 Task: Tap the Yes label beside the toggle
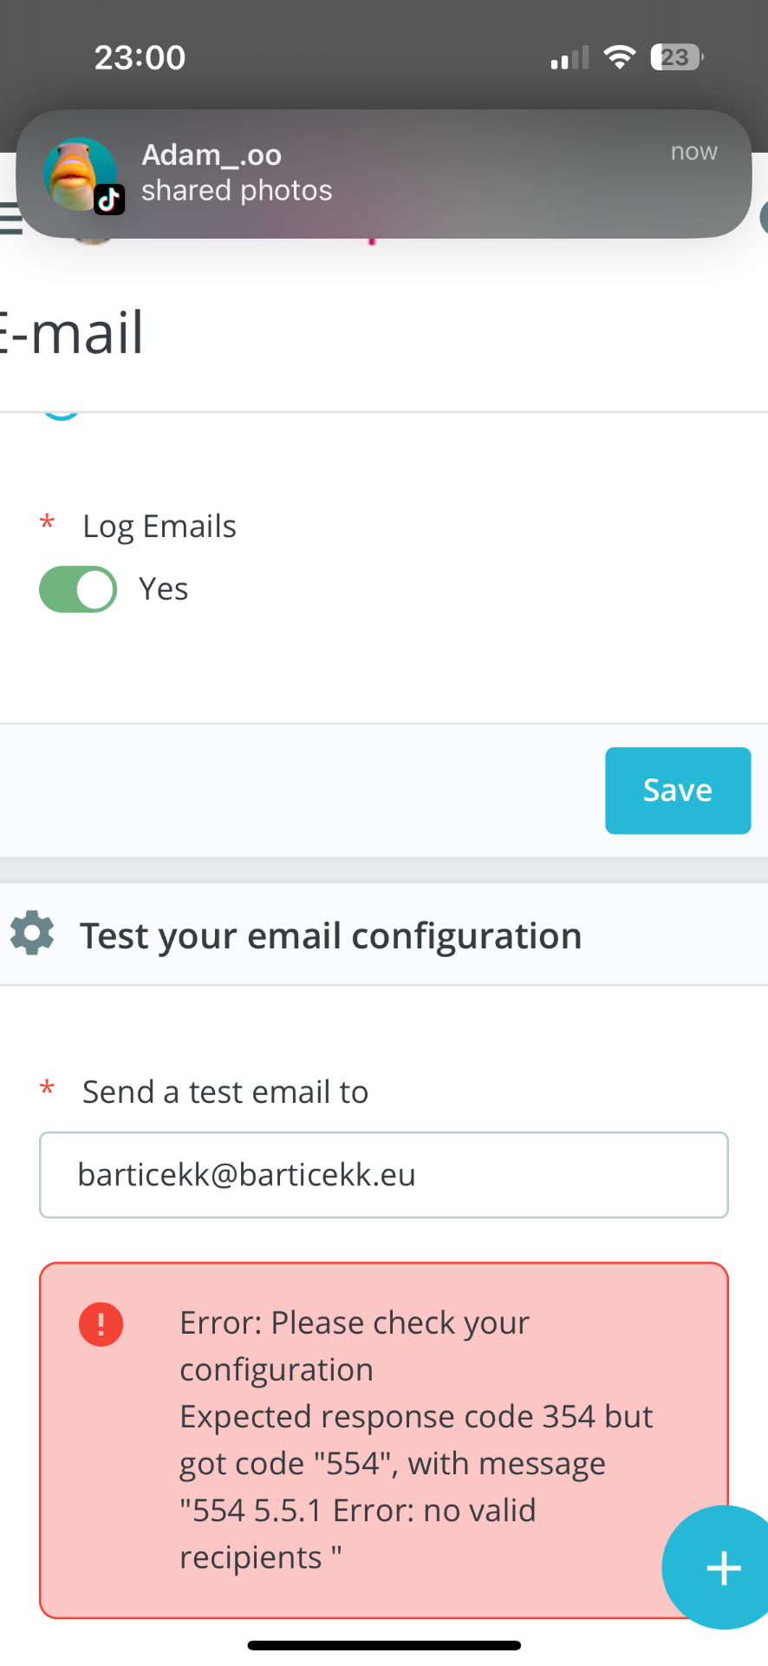tap(164, 589)
